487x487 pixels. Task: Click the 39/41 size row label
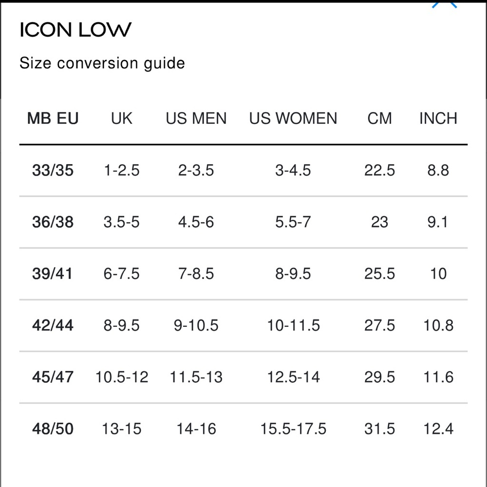[x=53, y=274]
